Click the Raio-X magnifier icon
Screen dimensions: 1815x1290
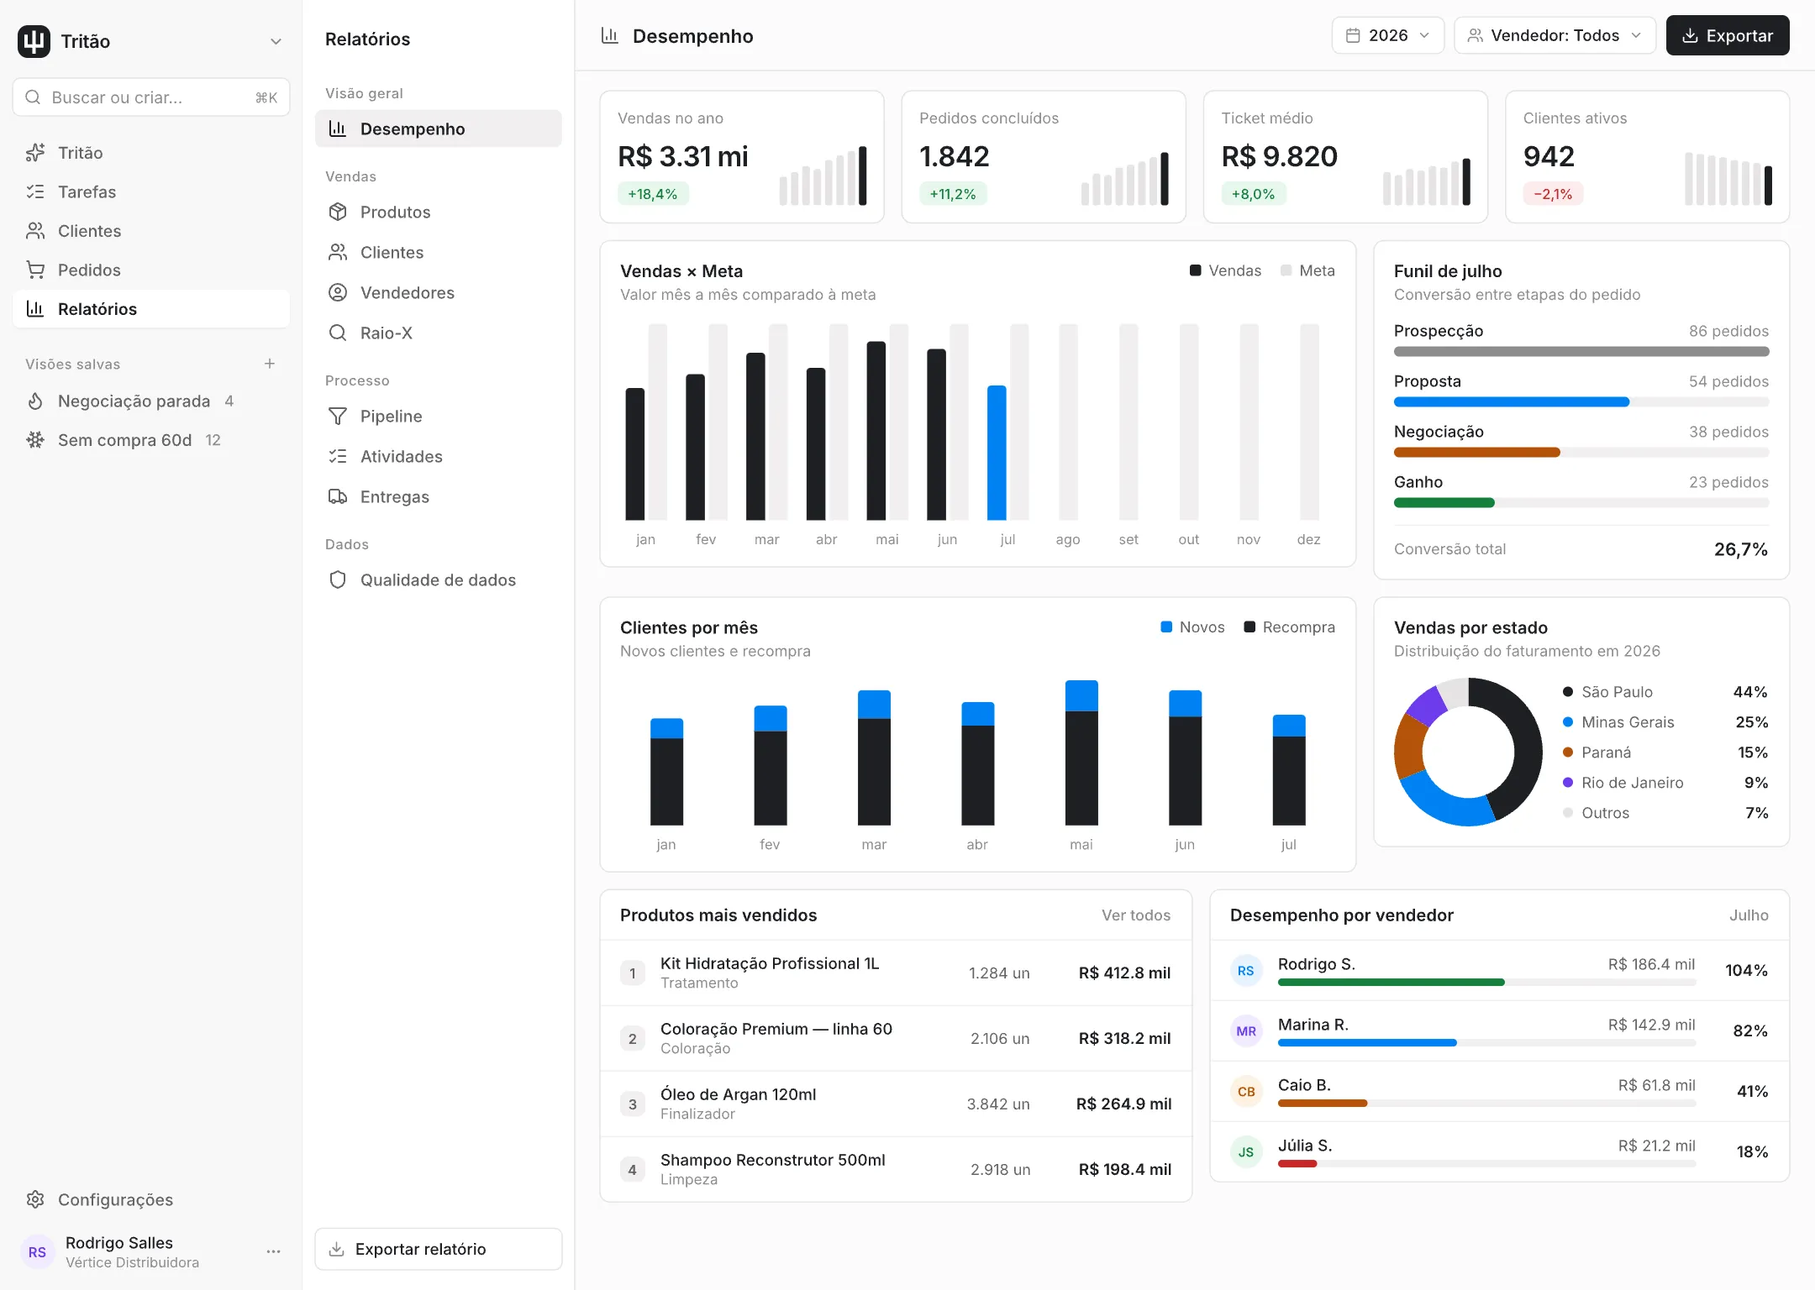[338, 333]
